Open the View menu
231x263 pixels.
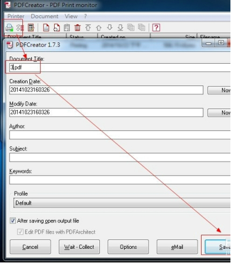pyautogui.click(x=71, y=17)
